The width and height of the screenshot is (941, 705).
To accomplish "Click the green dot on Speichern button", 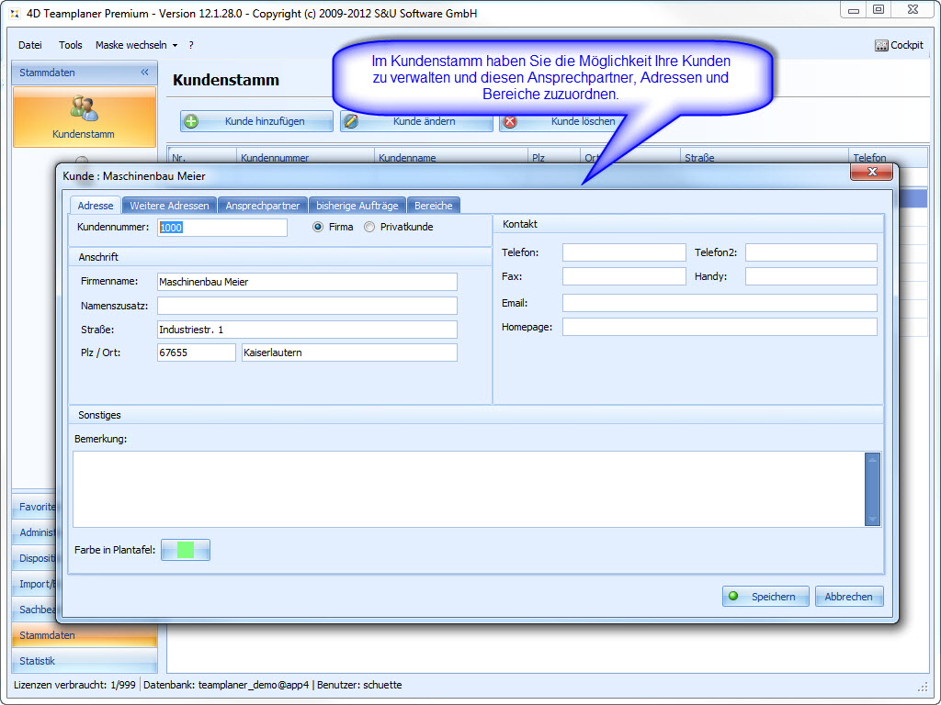I will [733, 597].
